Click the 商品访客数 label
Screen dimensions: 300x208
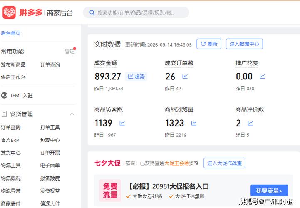(x=109, y=110)
